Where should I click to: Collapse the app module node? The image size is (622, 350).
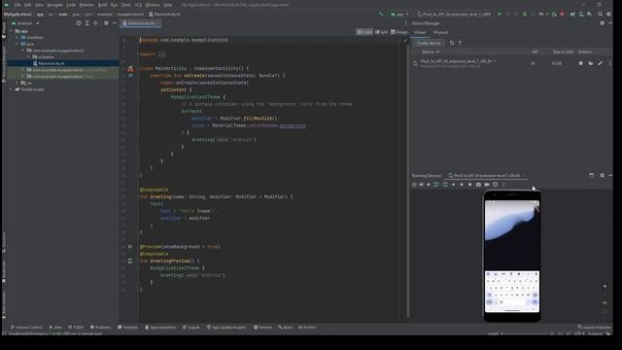tap(11, 31)
